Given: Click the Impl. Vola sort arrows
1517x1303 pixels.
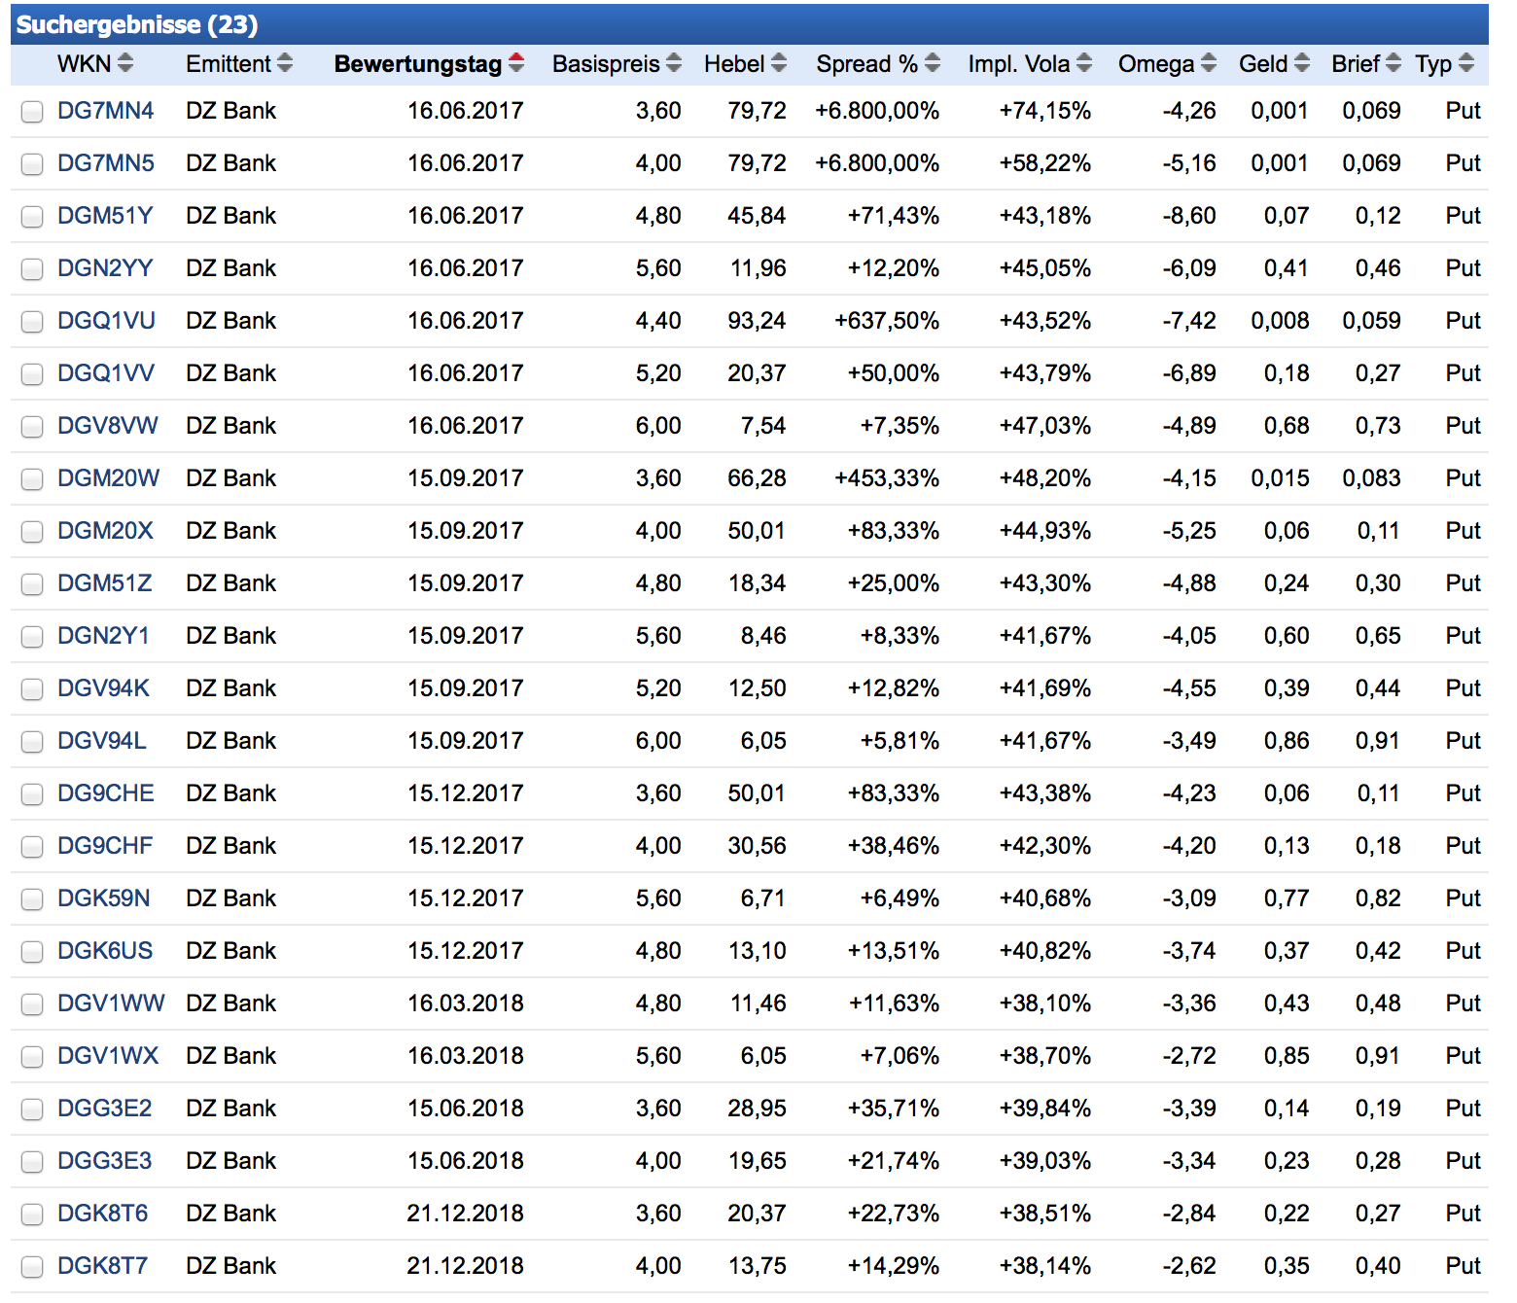Looking at the screenshot, I should (x=1084, y=63).
